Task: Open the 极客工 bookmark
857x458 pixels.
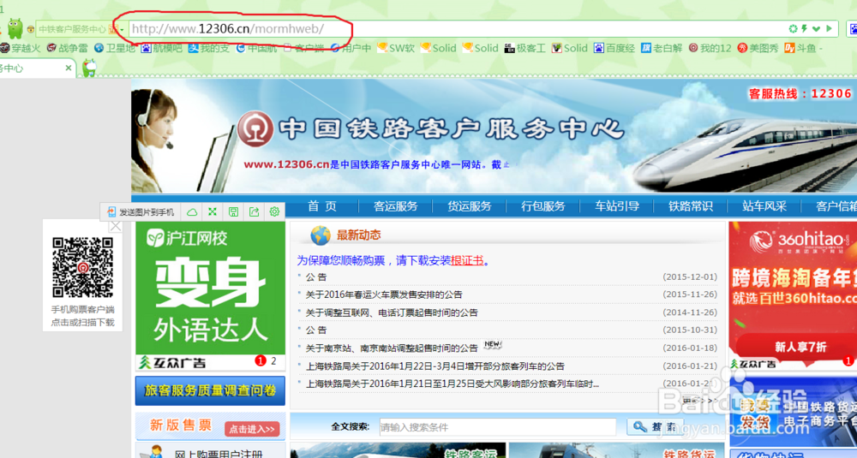Action: coord(525,48)
